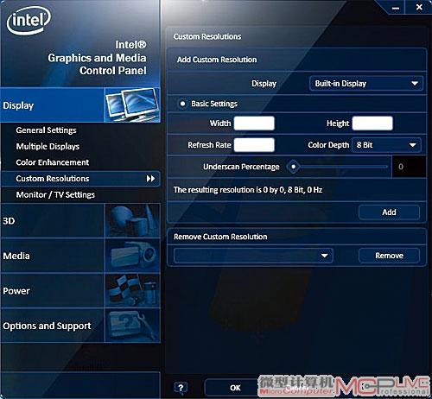
Task: Select Color Enhancement menu item
Action: pyautogui.click(x=53, y=162)
